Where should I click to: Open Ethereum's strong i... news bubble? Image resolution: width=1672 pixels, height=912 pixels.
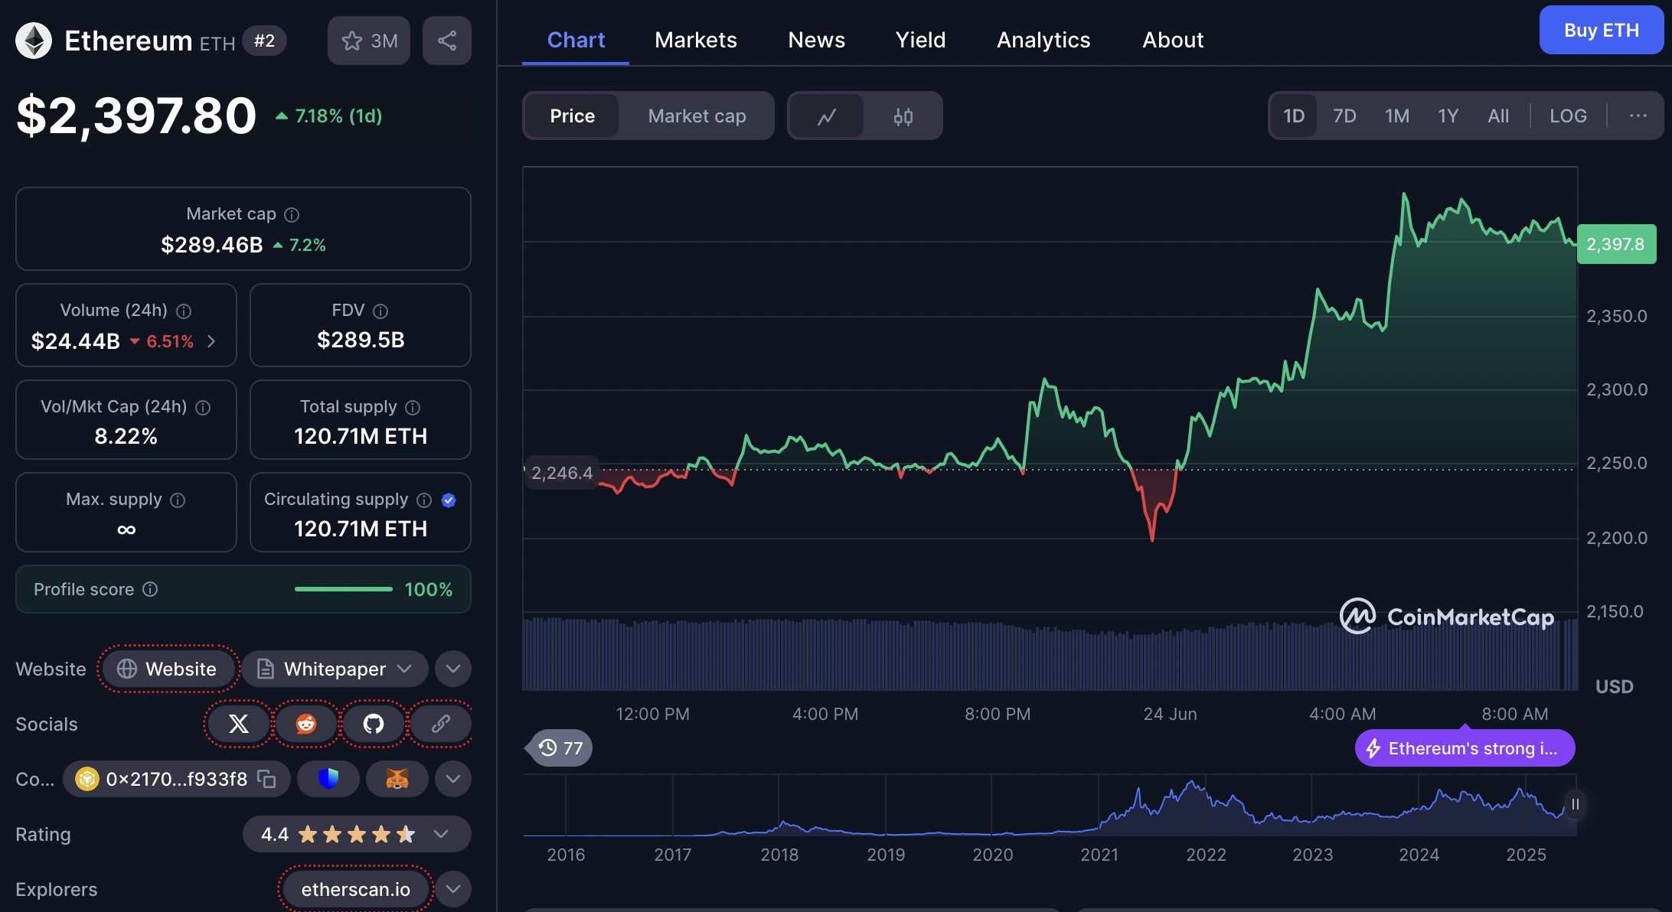coord(1465,748)
